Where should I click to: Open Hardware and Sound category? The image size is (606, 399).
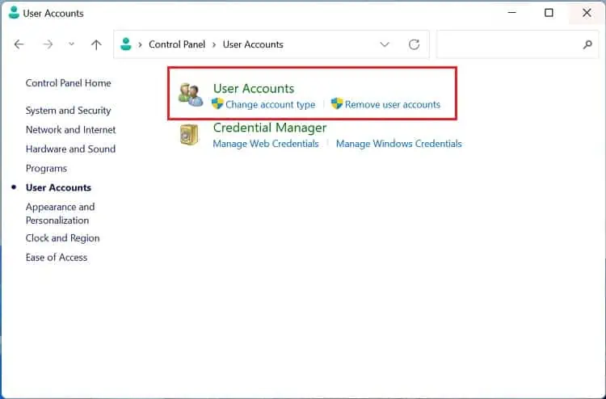(x=71, y=149)
